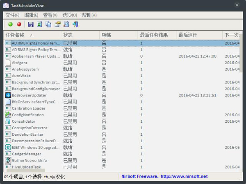
Task: Click the TaskSchedulerView title bar app icon
Action: pyautogui.click(x=6, y=5)
